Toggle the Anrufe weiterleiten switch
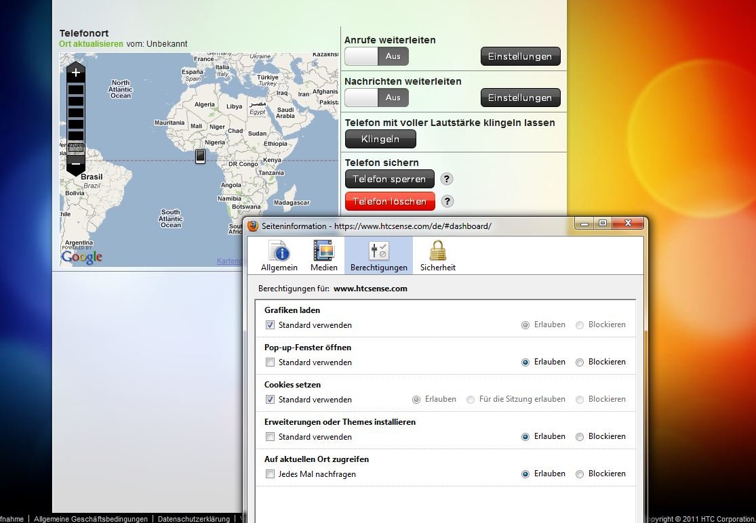 (376, 56)
